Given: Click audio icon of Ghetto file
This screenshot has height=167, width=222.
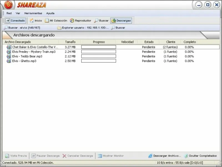Looking at the screenshot, I should 9,61.
